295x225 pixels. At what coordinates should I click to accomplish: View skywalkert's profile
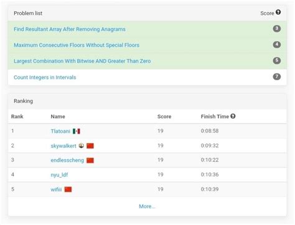pyautogui.click(x=63, y=146)
